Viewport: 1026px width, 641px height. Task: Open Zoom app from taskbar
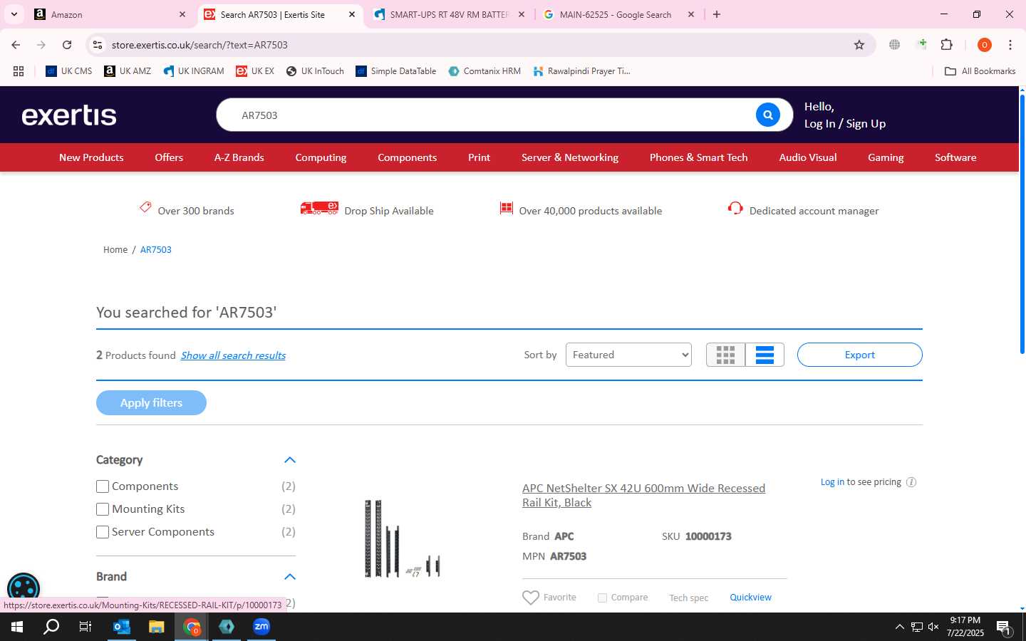[x=261, y=627]
